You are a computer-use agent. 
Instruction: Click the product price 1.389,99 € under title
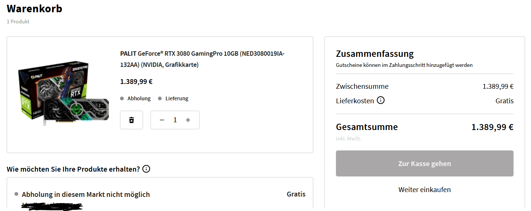136,82
